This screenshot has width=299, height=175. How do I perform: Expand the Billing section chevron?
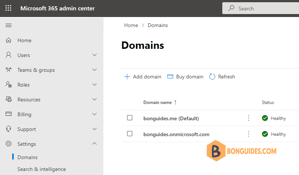94,114
